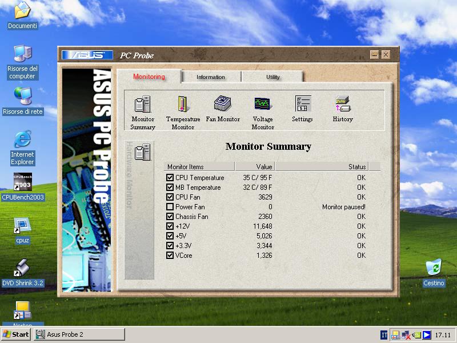Click the disconnected network tray icon
Screen dimensions: 457x343
point(406,335)
